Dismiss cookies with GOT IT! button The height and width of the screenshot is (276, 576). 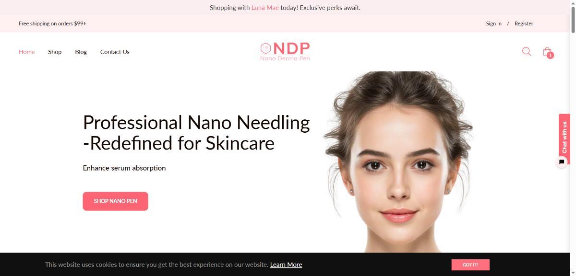pyautogui.click(x=470, y=264)
